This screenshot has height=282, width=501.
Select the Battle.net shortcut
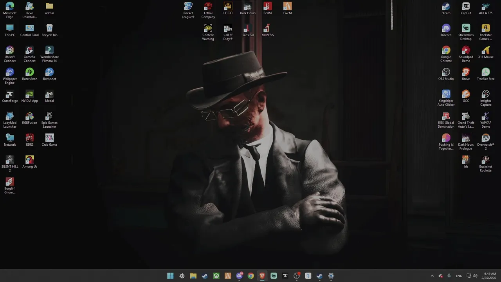tap(49, 74)
